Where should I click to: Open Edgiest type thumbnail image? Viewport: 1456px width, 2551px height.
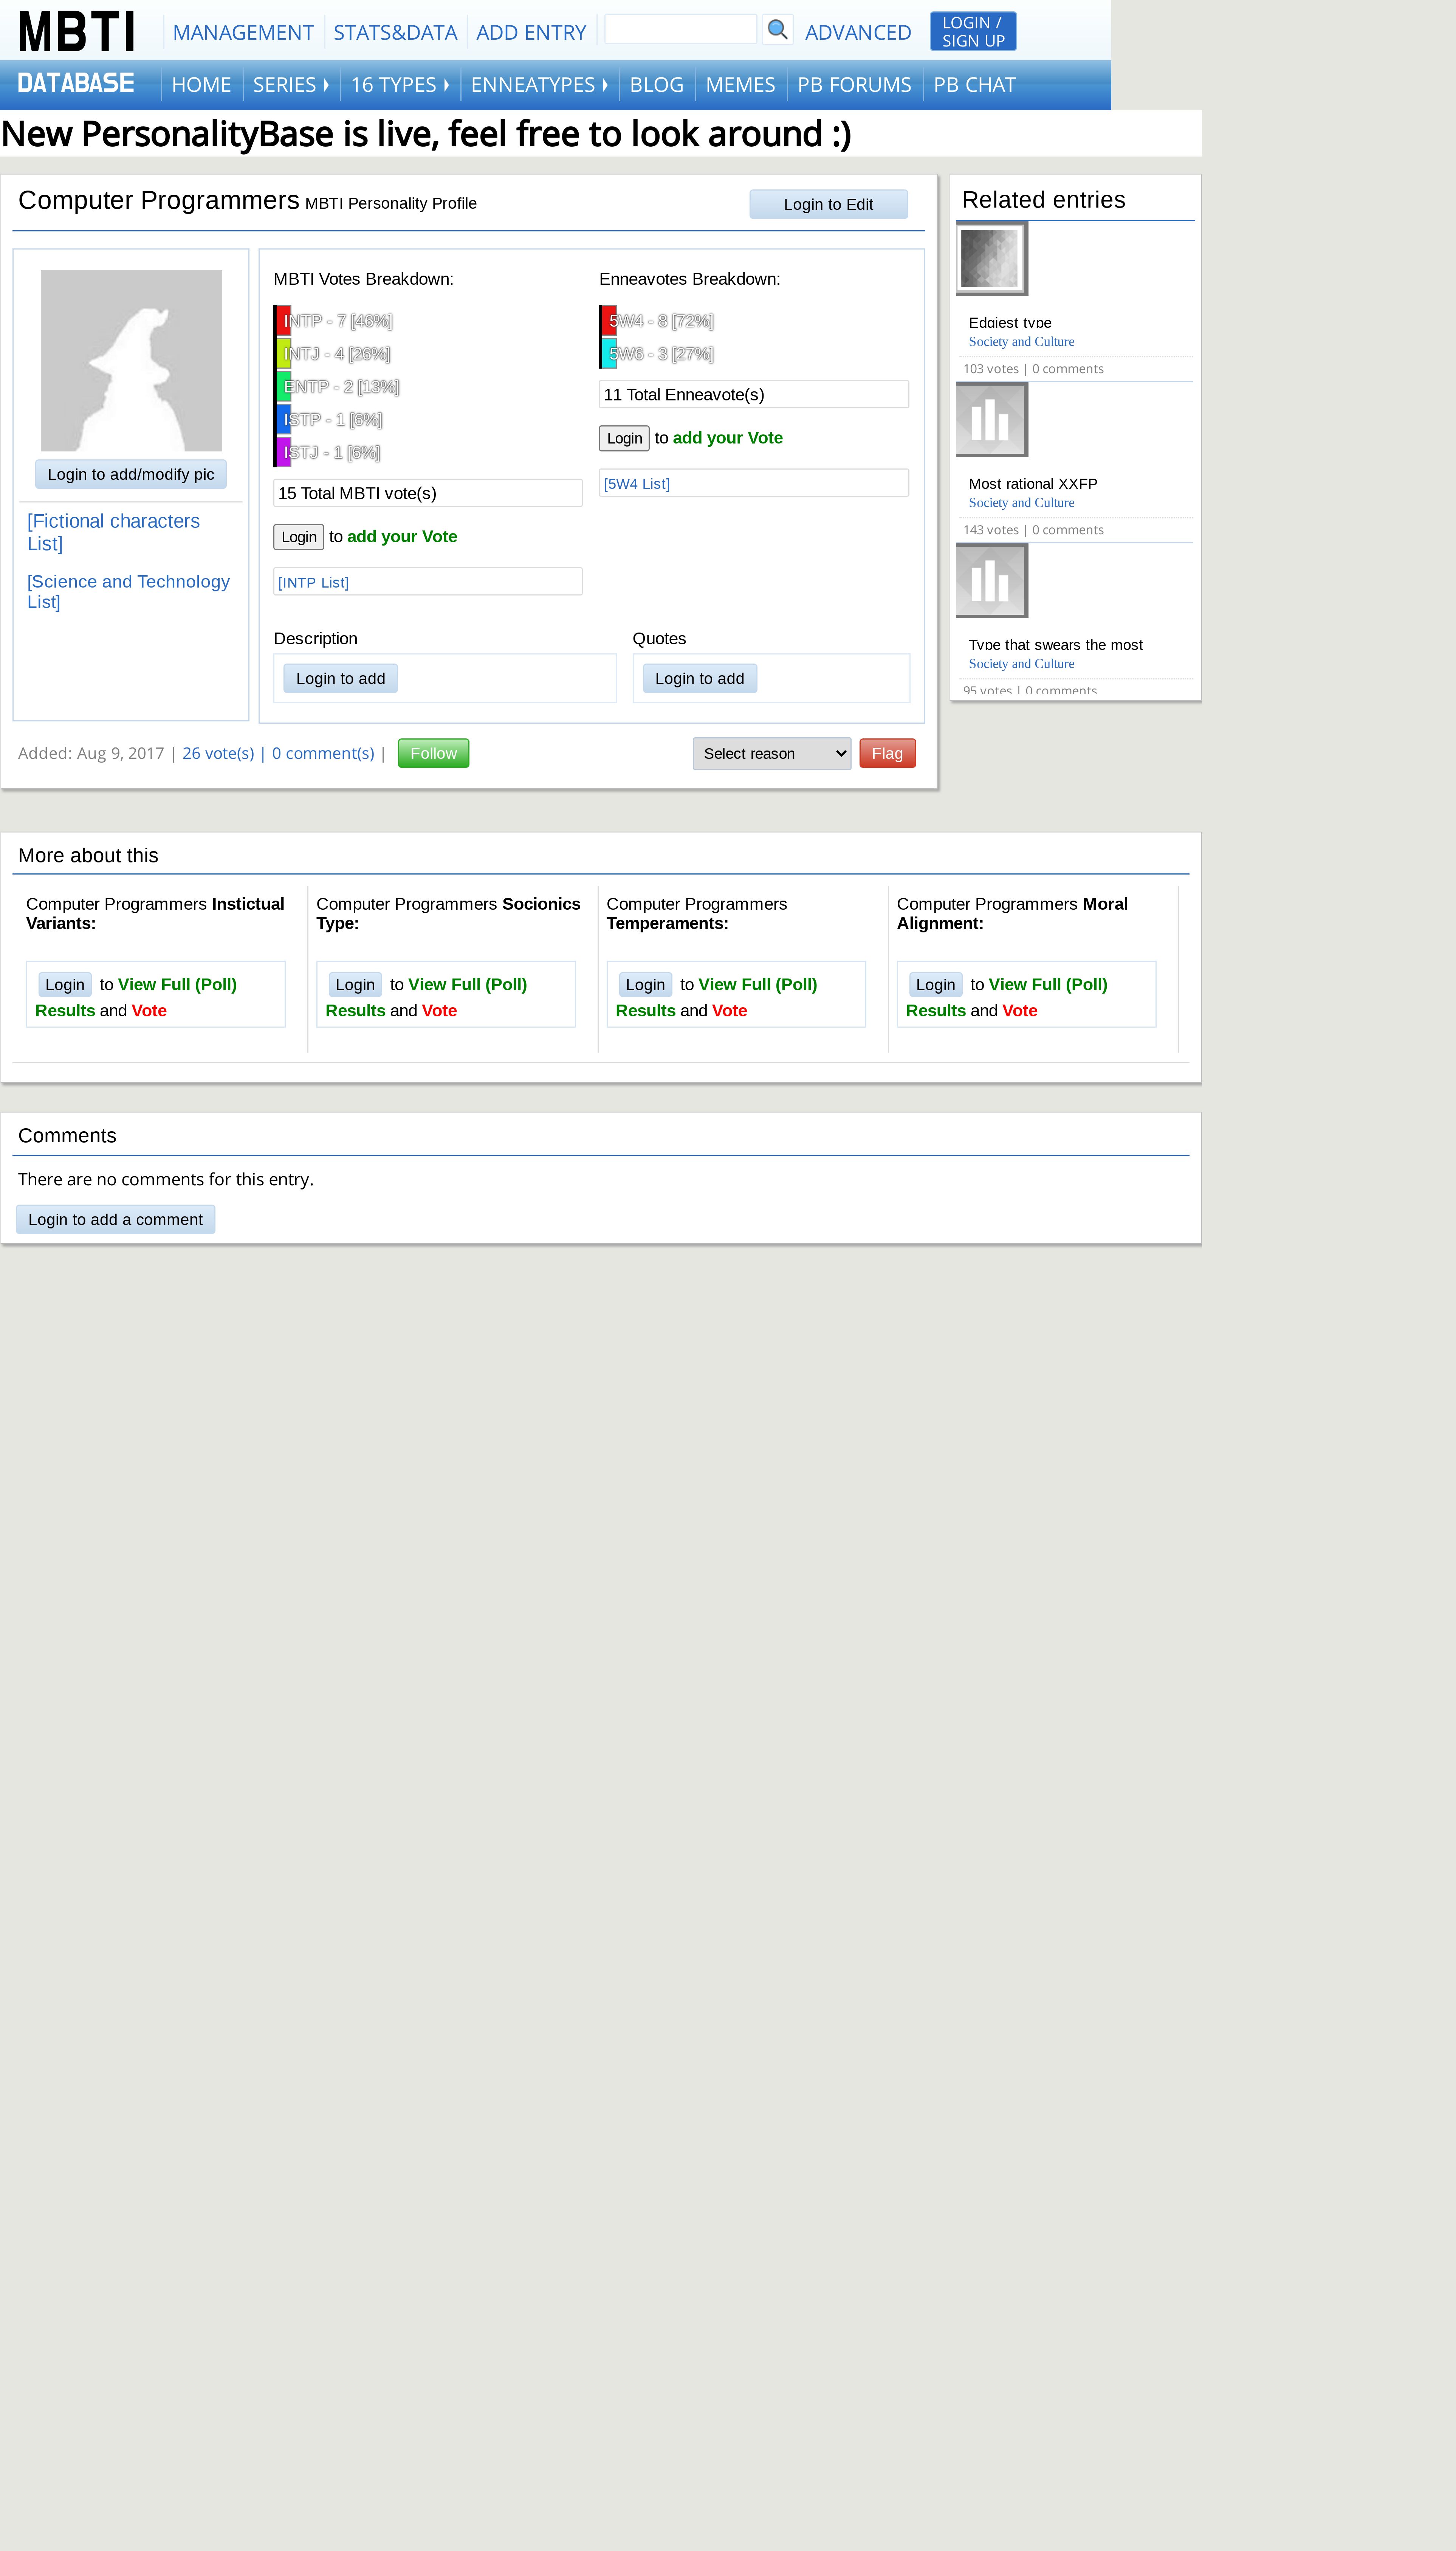991,259
